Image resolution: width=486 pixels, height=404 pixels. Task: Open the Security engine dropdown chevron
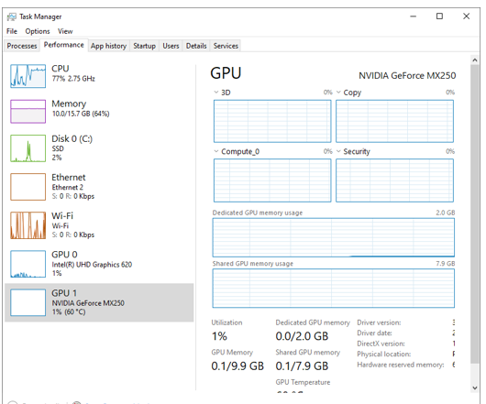coord(338,151)
